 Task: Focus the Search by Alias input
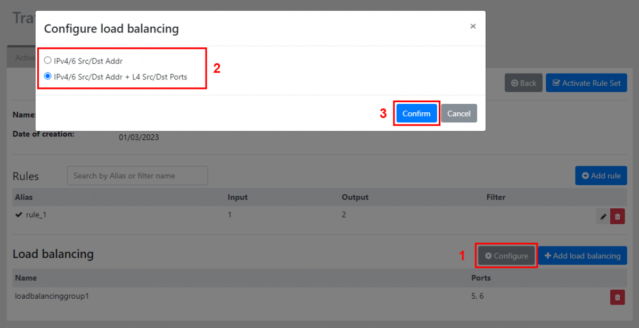137,176
